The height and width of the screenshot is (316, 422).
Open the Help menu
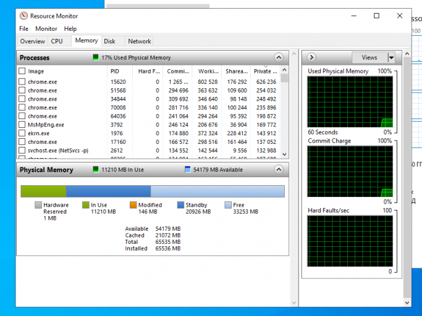(x=70, y=28)
